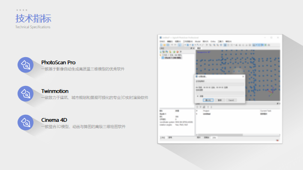Click the save disk icon in PhotoScan toolbar

coord(168,45)
